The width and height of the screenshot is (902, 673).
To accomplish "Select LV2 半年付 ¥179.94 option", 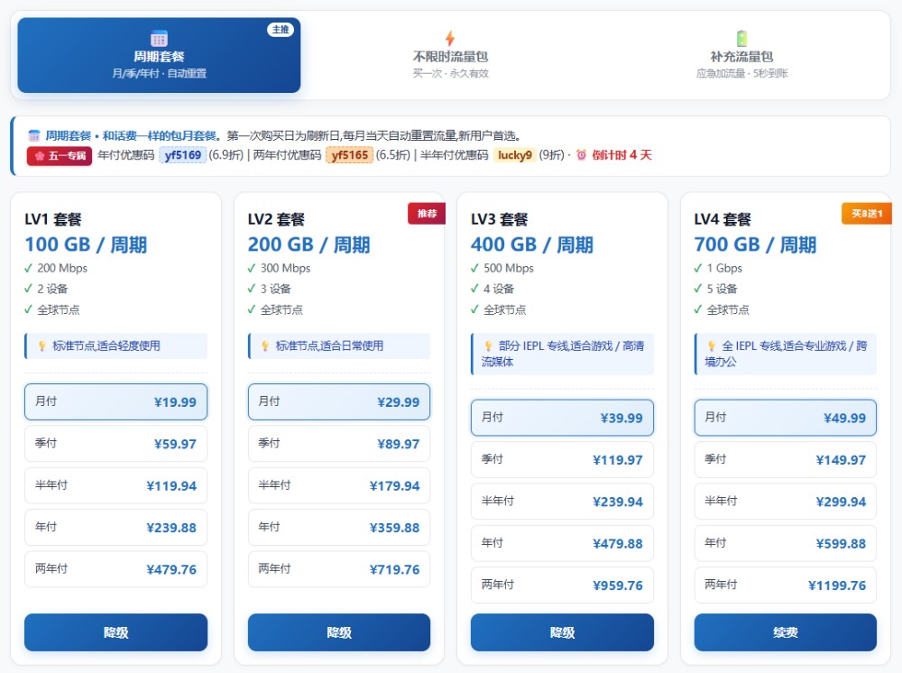I will (x=339, y=485).
